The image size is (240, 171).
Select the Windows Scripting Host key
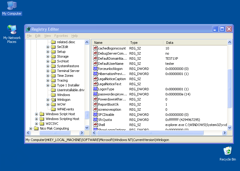62,119
